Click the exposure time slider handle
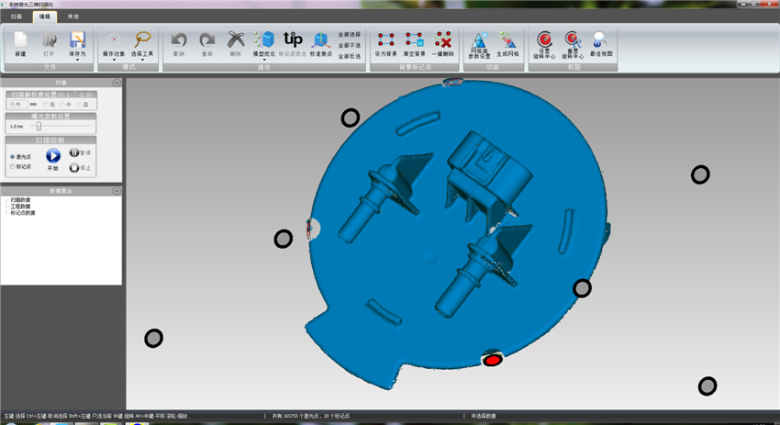780x425 pixels. pyautogui.click(x=39, y=127)
